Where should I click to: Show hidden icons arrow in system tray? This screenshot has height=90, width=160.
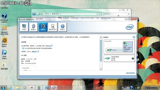tap(135, 88)
